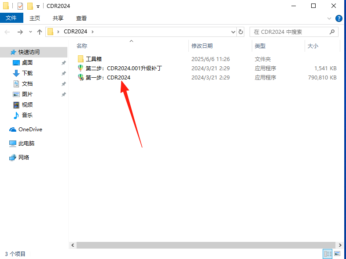Switch to large icons view in status bar
The height and width of the screenshot is (259, 346).
pos(337,254)
